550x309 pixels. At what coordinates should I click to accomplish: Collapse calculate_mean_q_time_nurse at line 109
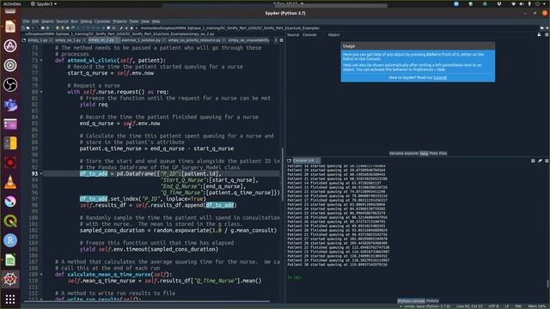pos(41,275)
